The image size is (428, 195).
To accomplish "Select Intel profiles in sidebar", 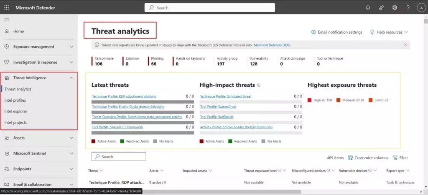I will click(x=15, y=100).
